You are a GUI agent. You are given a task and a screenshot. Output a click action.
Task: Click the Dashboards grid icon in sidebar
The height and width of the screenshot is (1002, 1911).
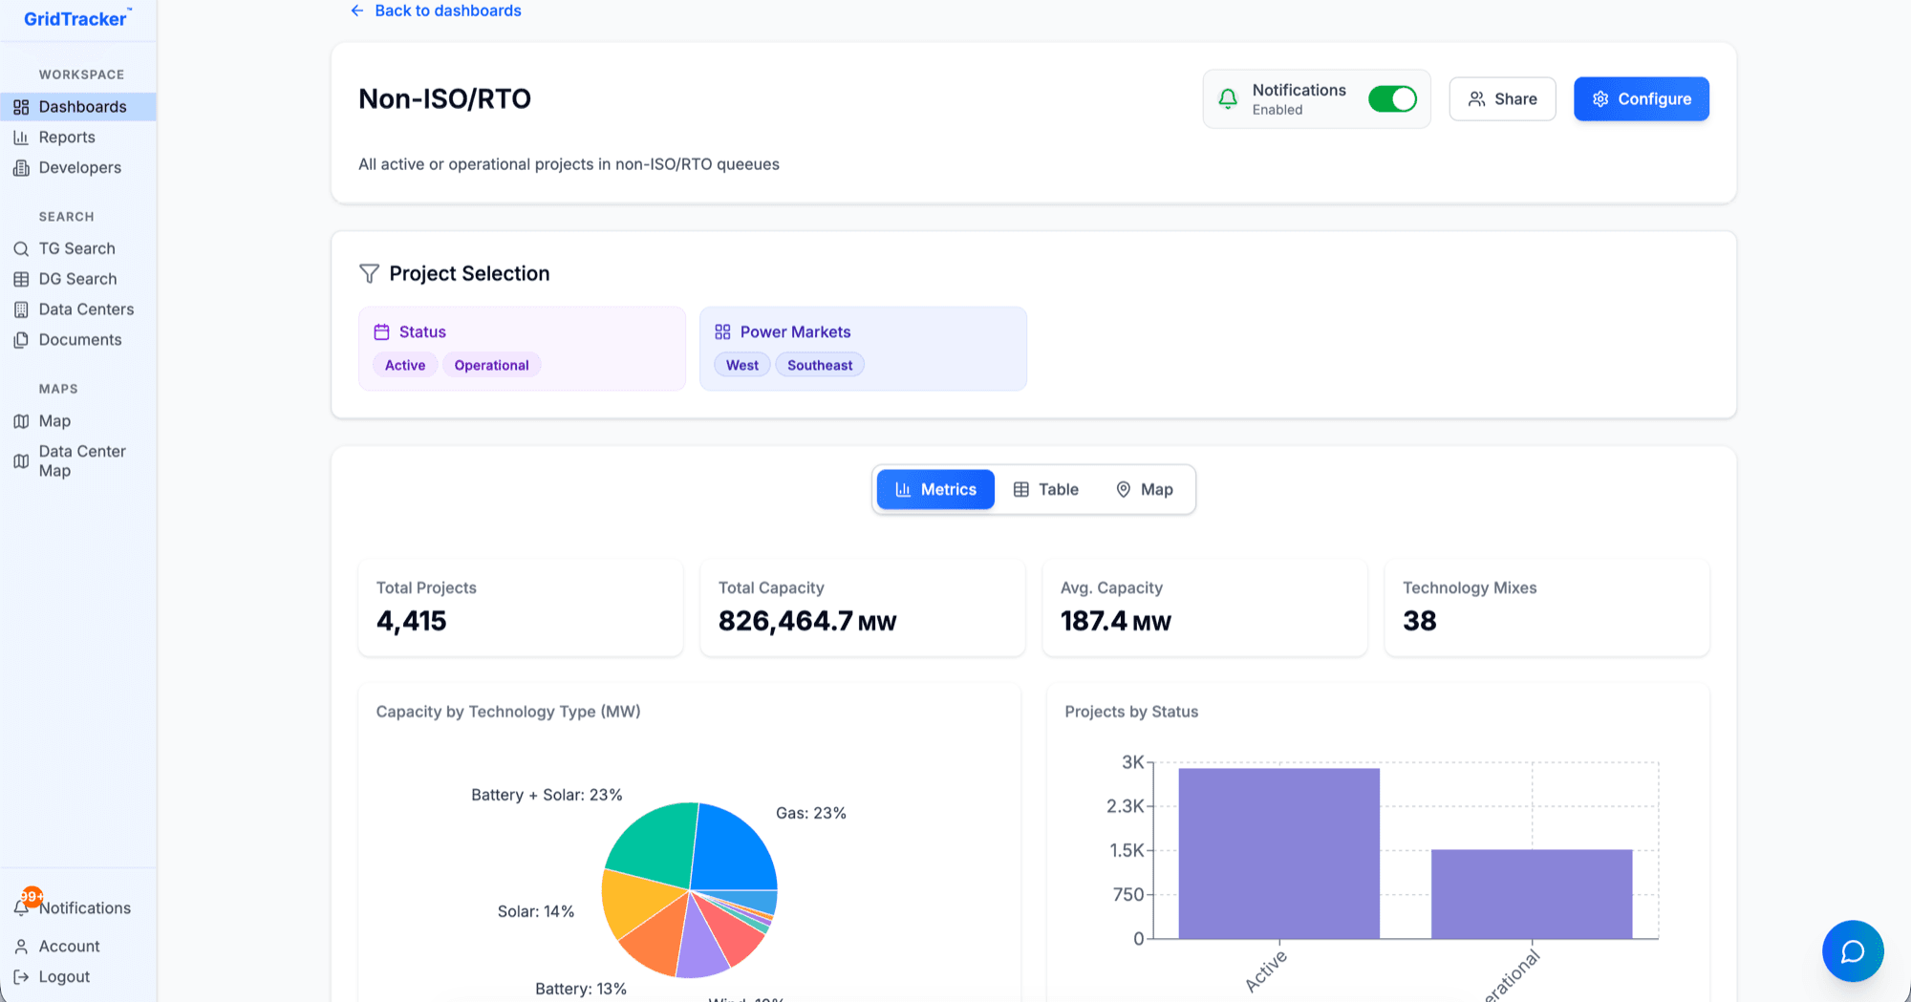pos(21,107)
